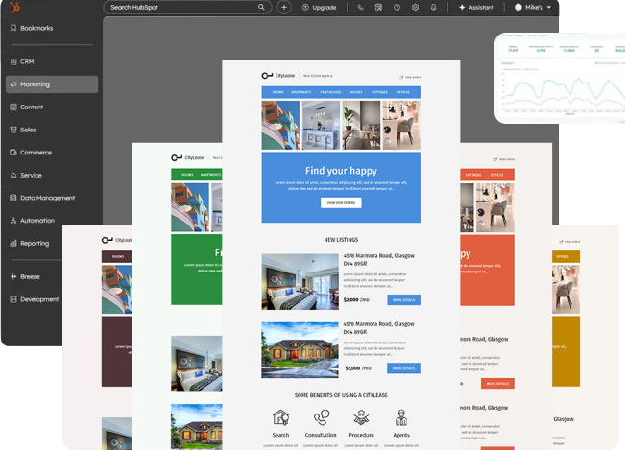This screenshot has height=450, width=625.
Task: Click the Agents benefit icon
Action: tap(401, 418)
